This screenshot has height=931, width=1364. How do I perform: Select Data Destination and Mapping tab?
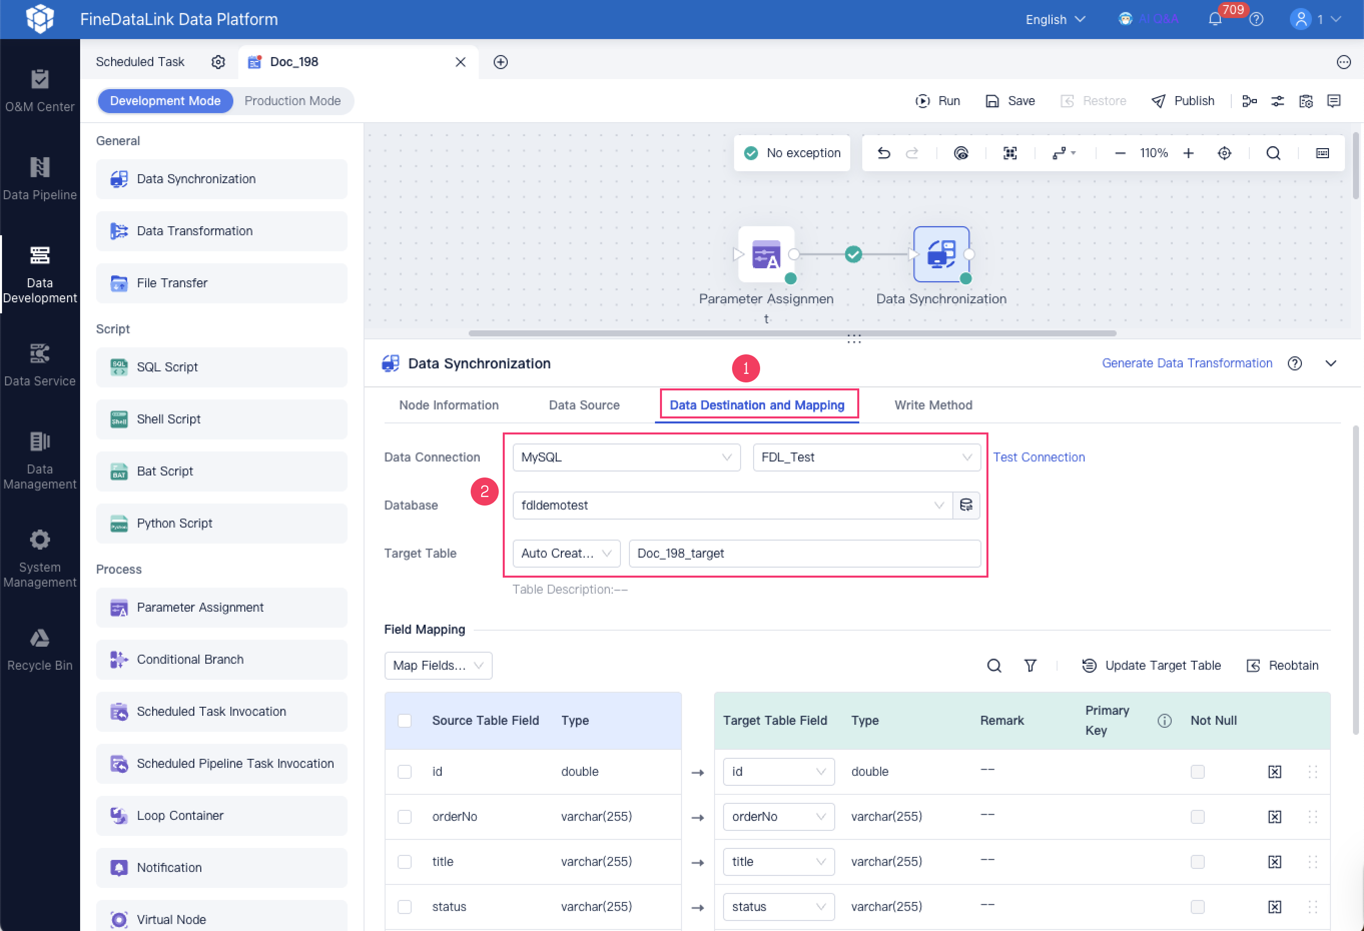click(x=757, y=405)
